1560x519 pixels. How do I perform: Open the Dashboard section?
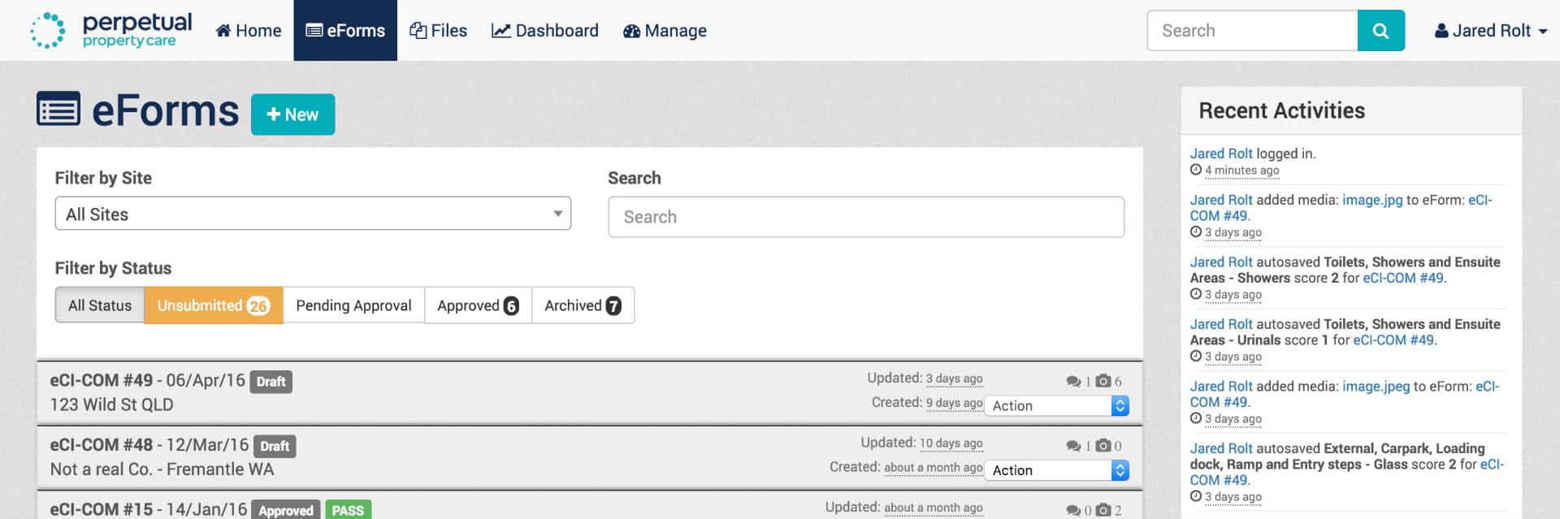[x=545, y=31]
